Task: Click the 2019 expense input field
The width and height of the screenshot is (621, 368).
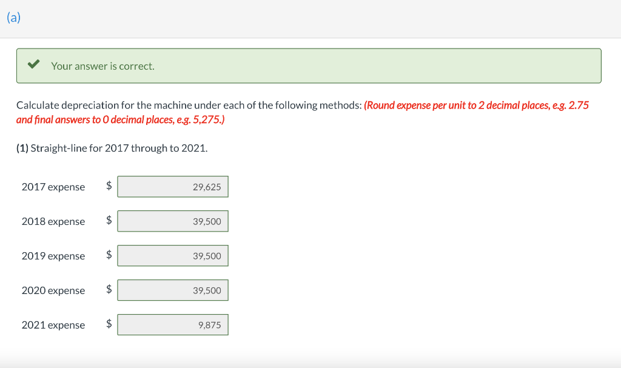Action: tap(173, 256)
